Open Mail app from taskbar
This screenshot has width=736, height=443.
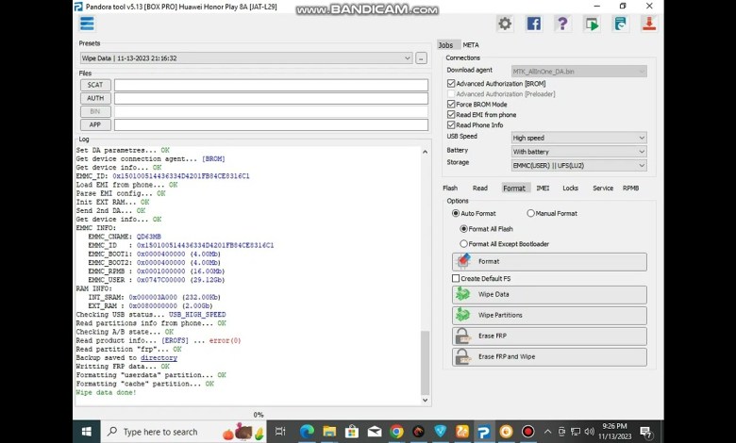(x=374, y=432)
